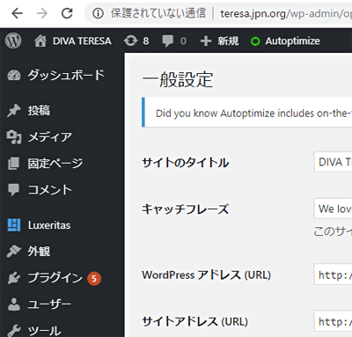
Task: Click the WordPress アドレス (URL) label
Action: click(206, 275)
